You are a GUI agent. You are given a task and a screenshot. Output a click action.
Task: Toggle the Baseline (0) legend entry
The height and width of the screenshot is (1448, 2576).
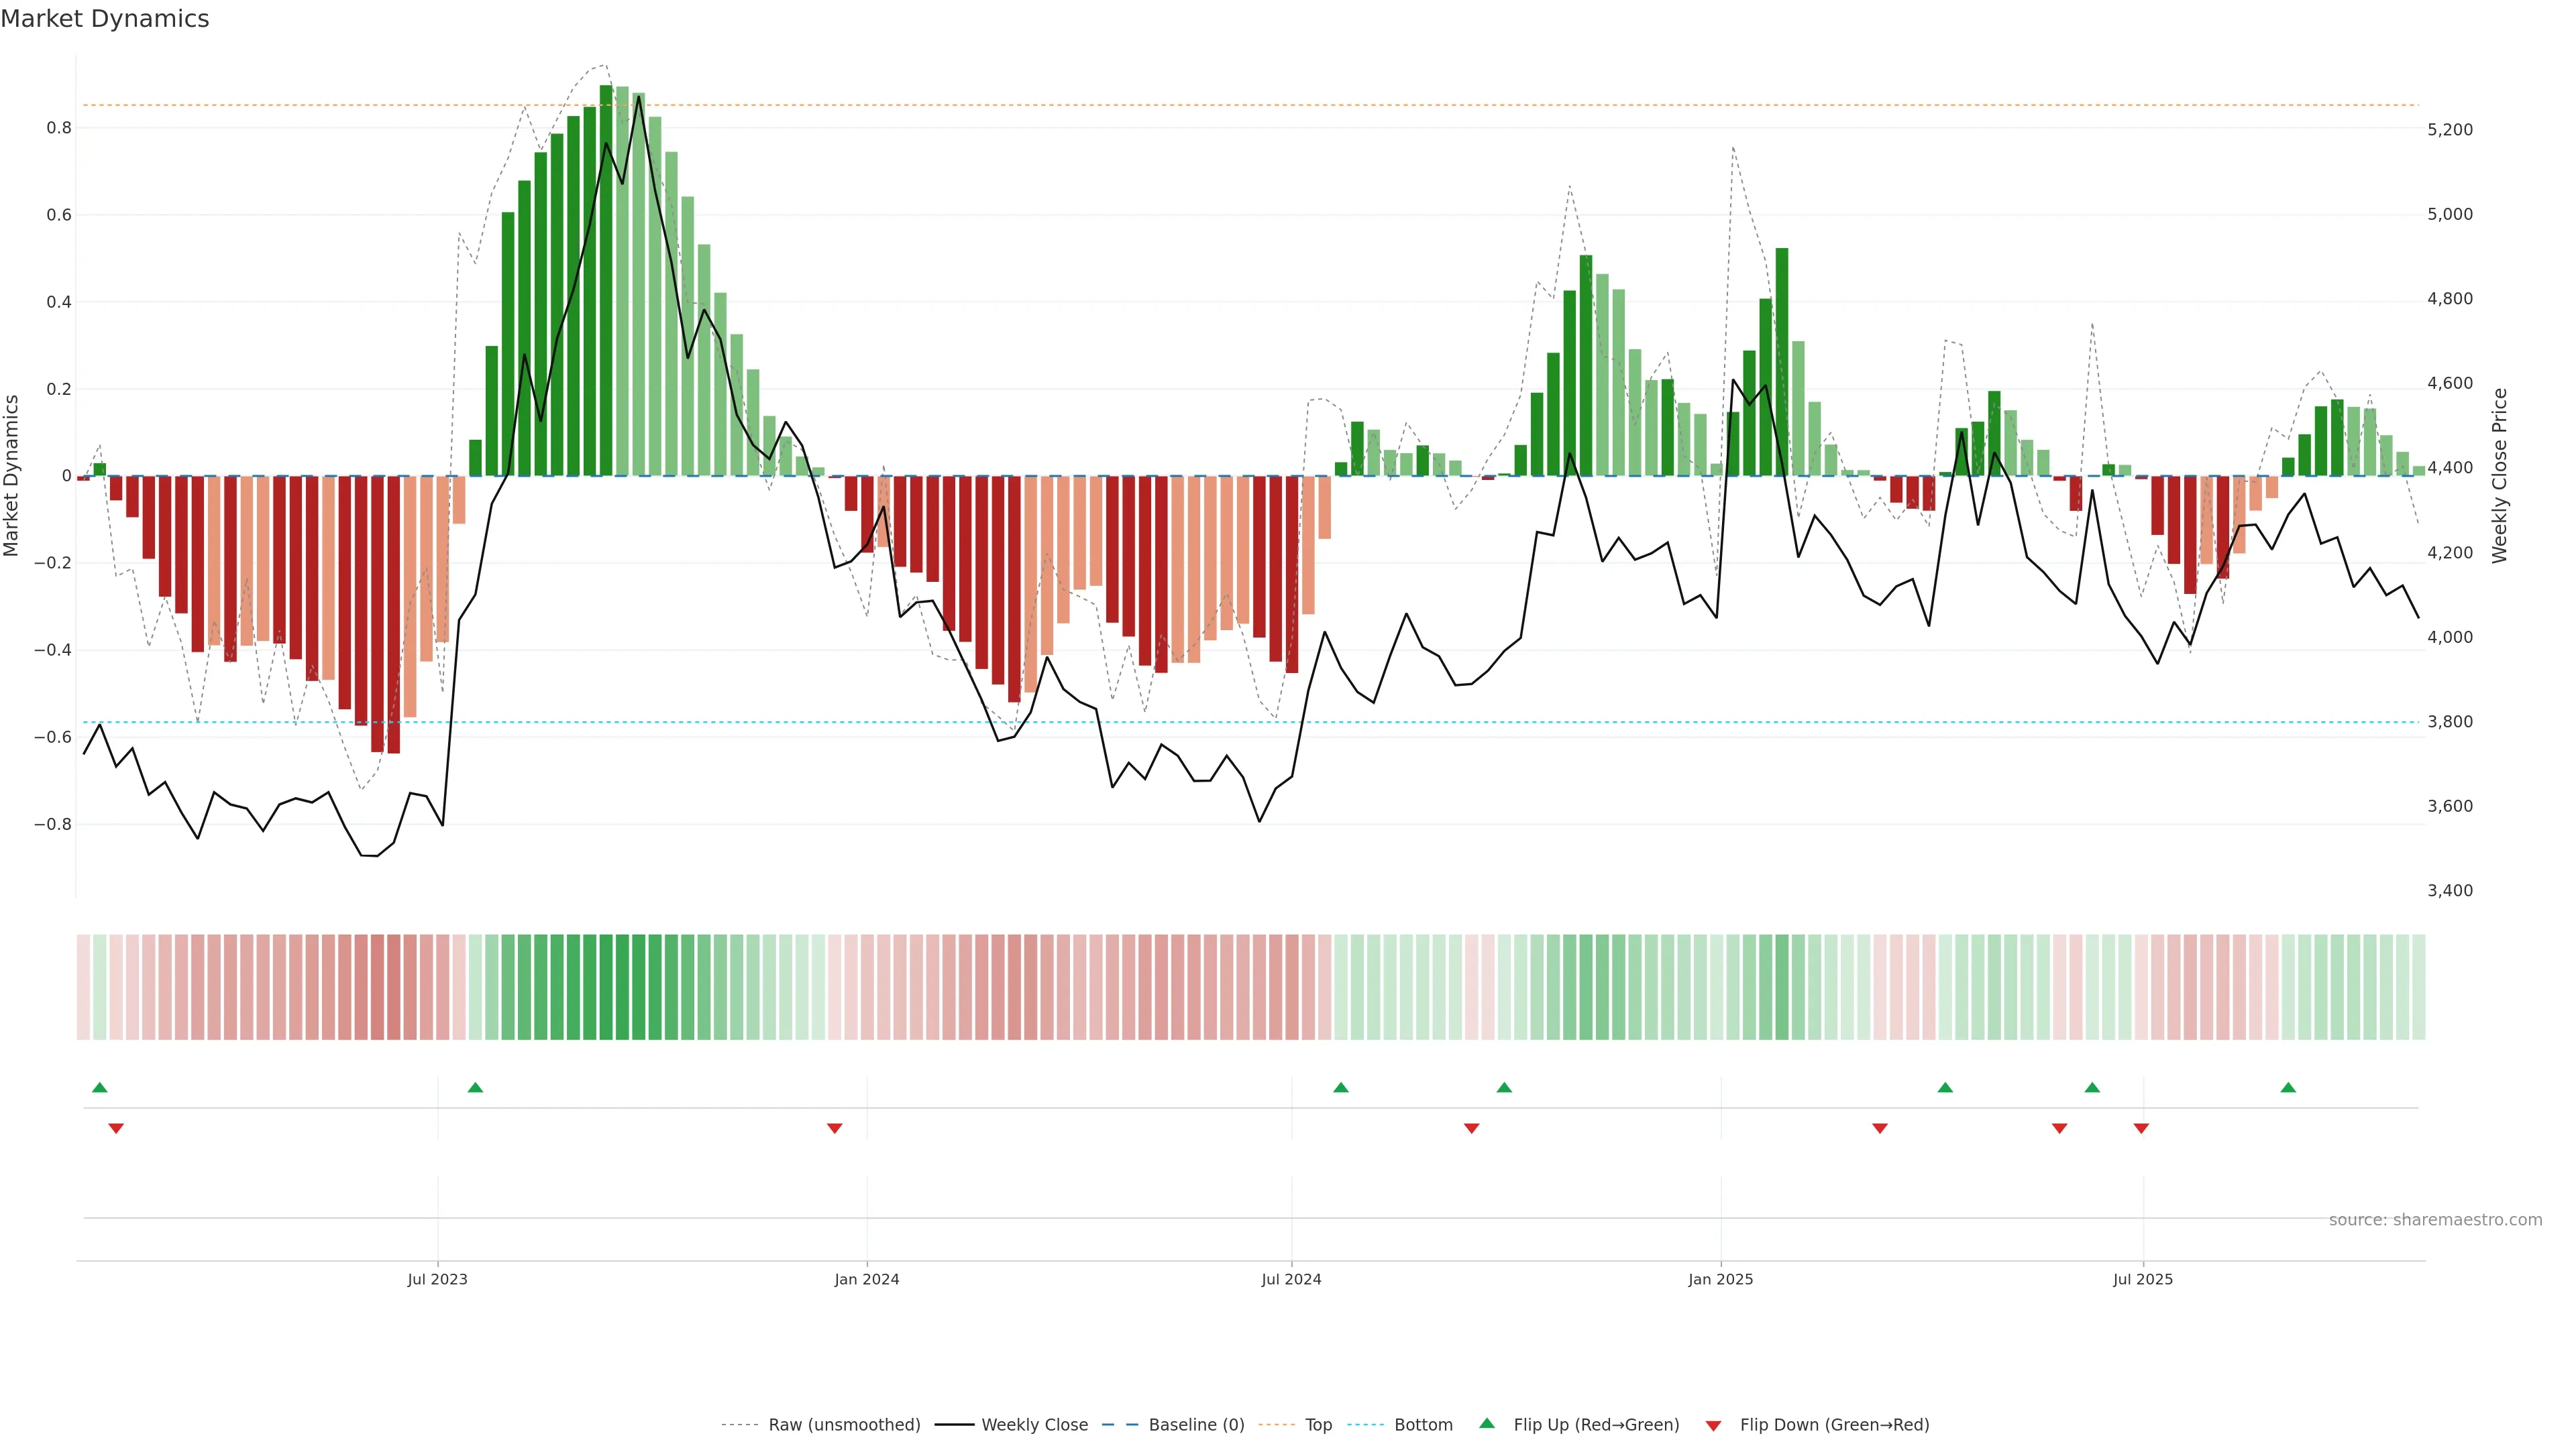[x=1196, y=1425]
